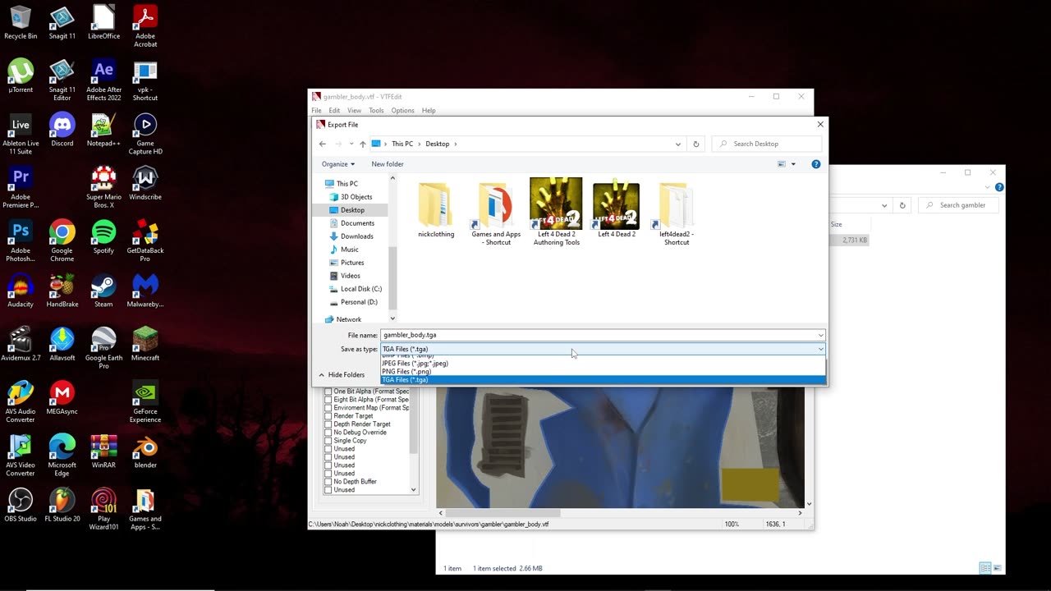This screenshot has width=1051, height=591.
Task: Open the File name history dropdown arrow
Action: coord(820,335)
